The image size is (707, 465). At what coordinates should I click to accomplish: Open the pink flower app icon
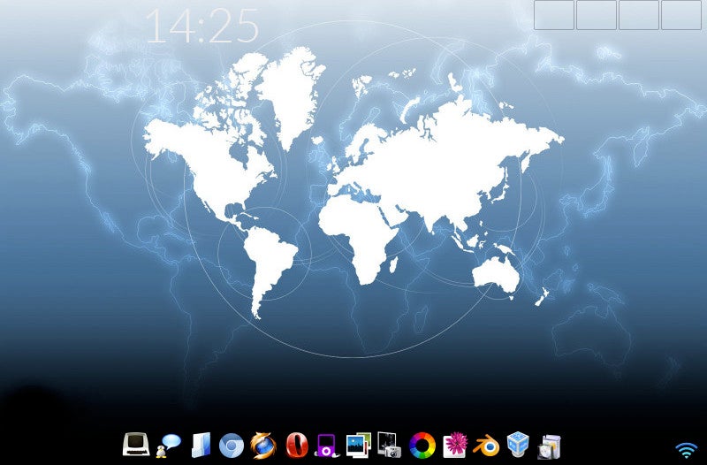click(x=455, y=445)
